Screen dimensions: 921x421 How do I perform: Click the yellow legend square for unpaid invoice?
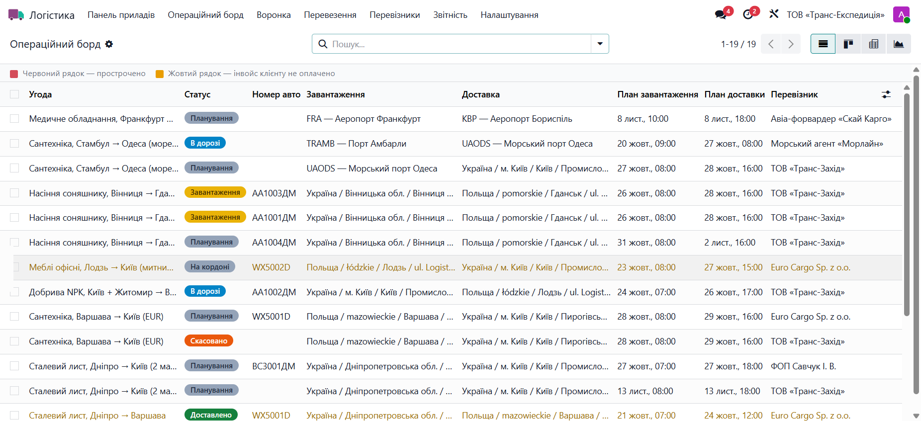[160, 74]
